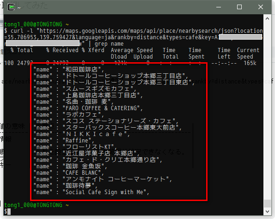Click the "NIKKI cafe" line
275x219 pixels.
82,134
